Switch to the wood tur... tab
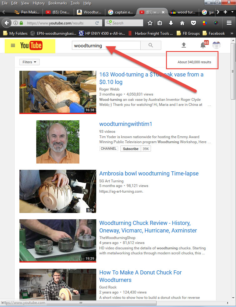 [x=183, y=12]
